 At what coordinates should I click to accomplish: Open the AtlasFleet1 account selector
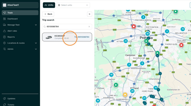point(20,5)
